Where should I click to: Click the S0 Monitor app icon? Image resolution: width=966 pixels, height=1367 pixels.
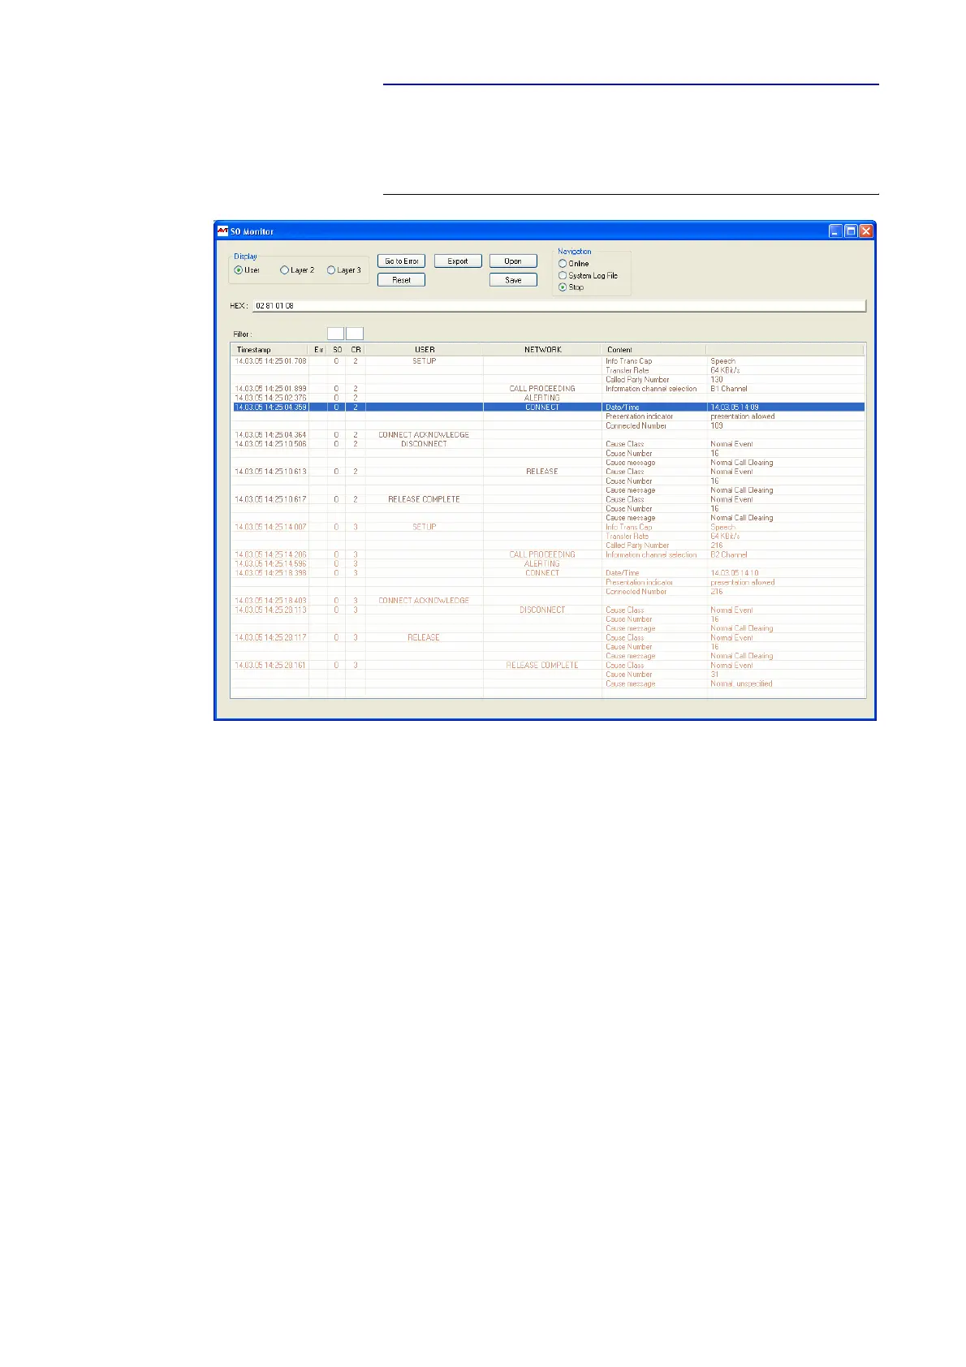(x=222, y=231)
